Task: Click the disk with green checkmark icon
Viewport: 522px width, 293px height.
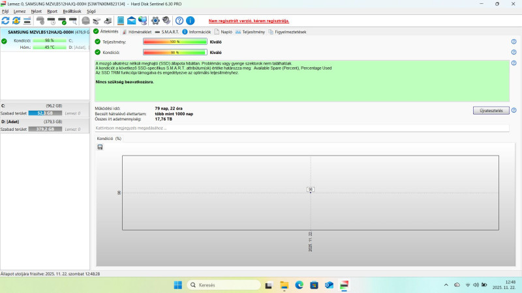Action: point(62,21)
